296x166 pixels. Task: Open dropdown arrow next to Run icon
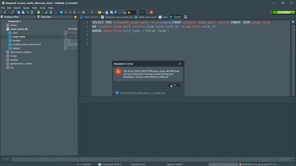pos(96,12)
